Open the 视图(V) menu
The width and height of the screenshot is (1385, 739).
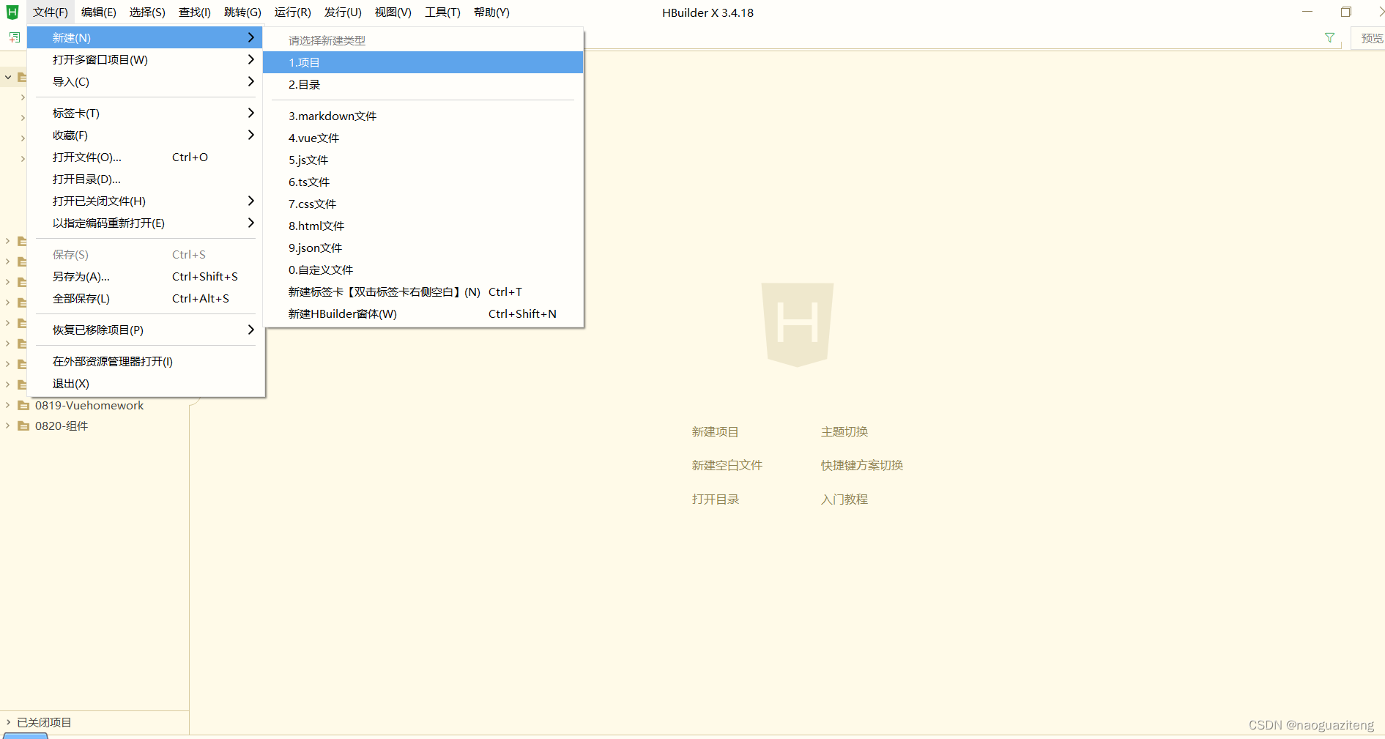(393, 12)
